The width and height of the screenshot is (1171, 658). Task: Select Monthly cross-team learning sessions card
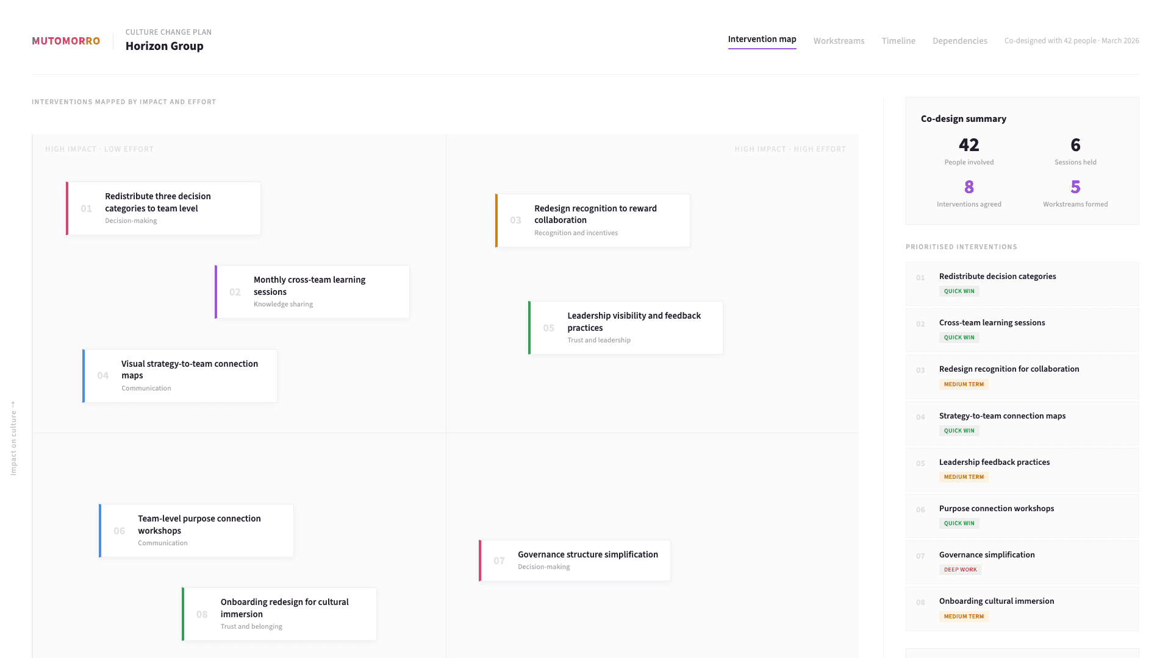[312, 292]
